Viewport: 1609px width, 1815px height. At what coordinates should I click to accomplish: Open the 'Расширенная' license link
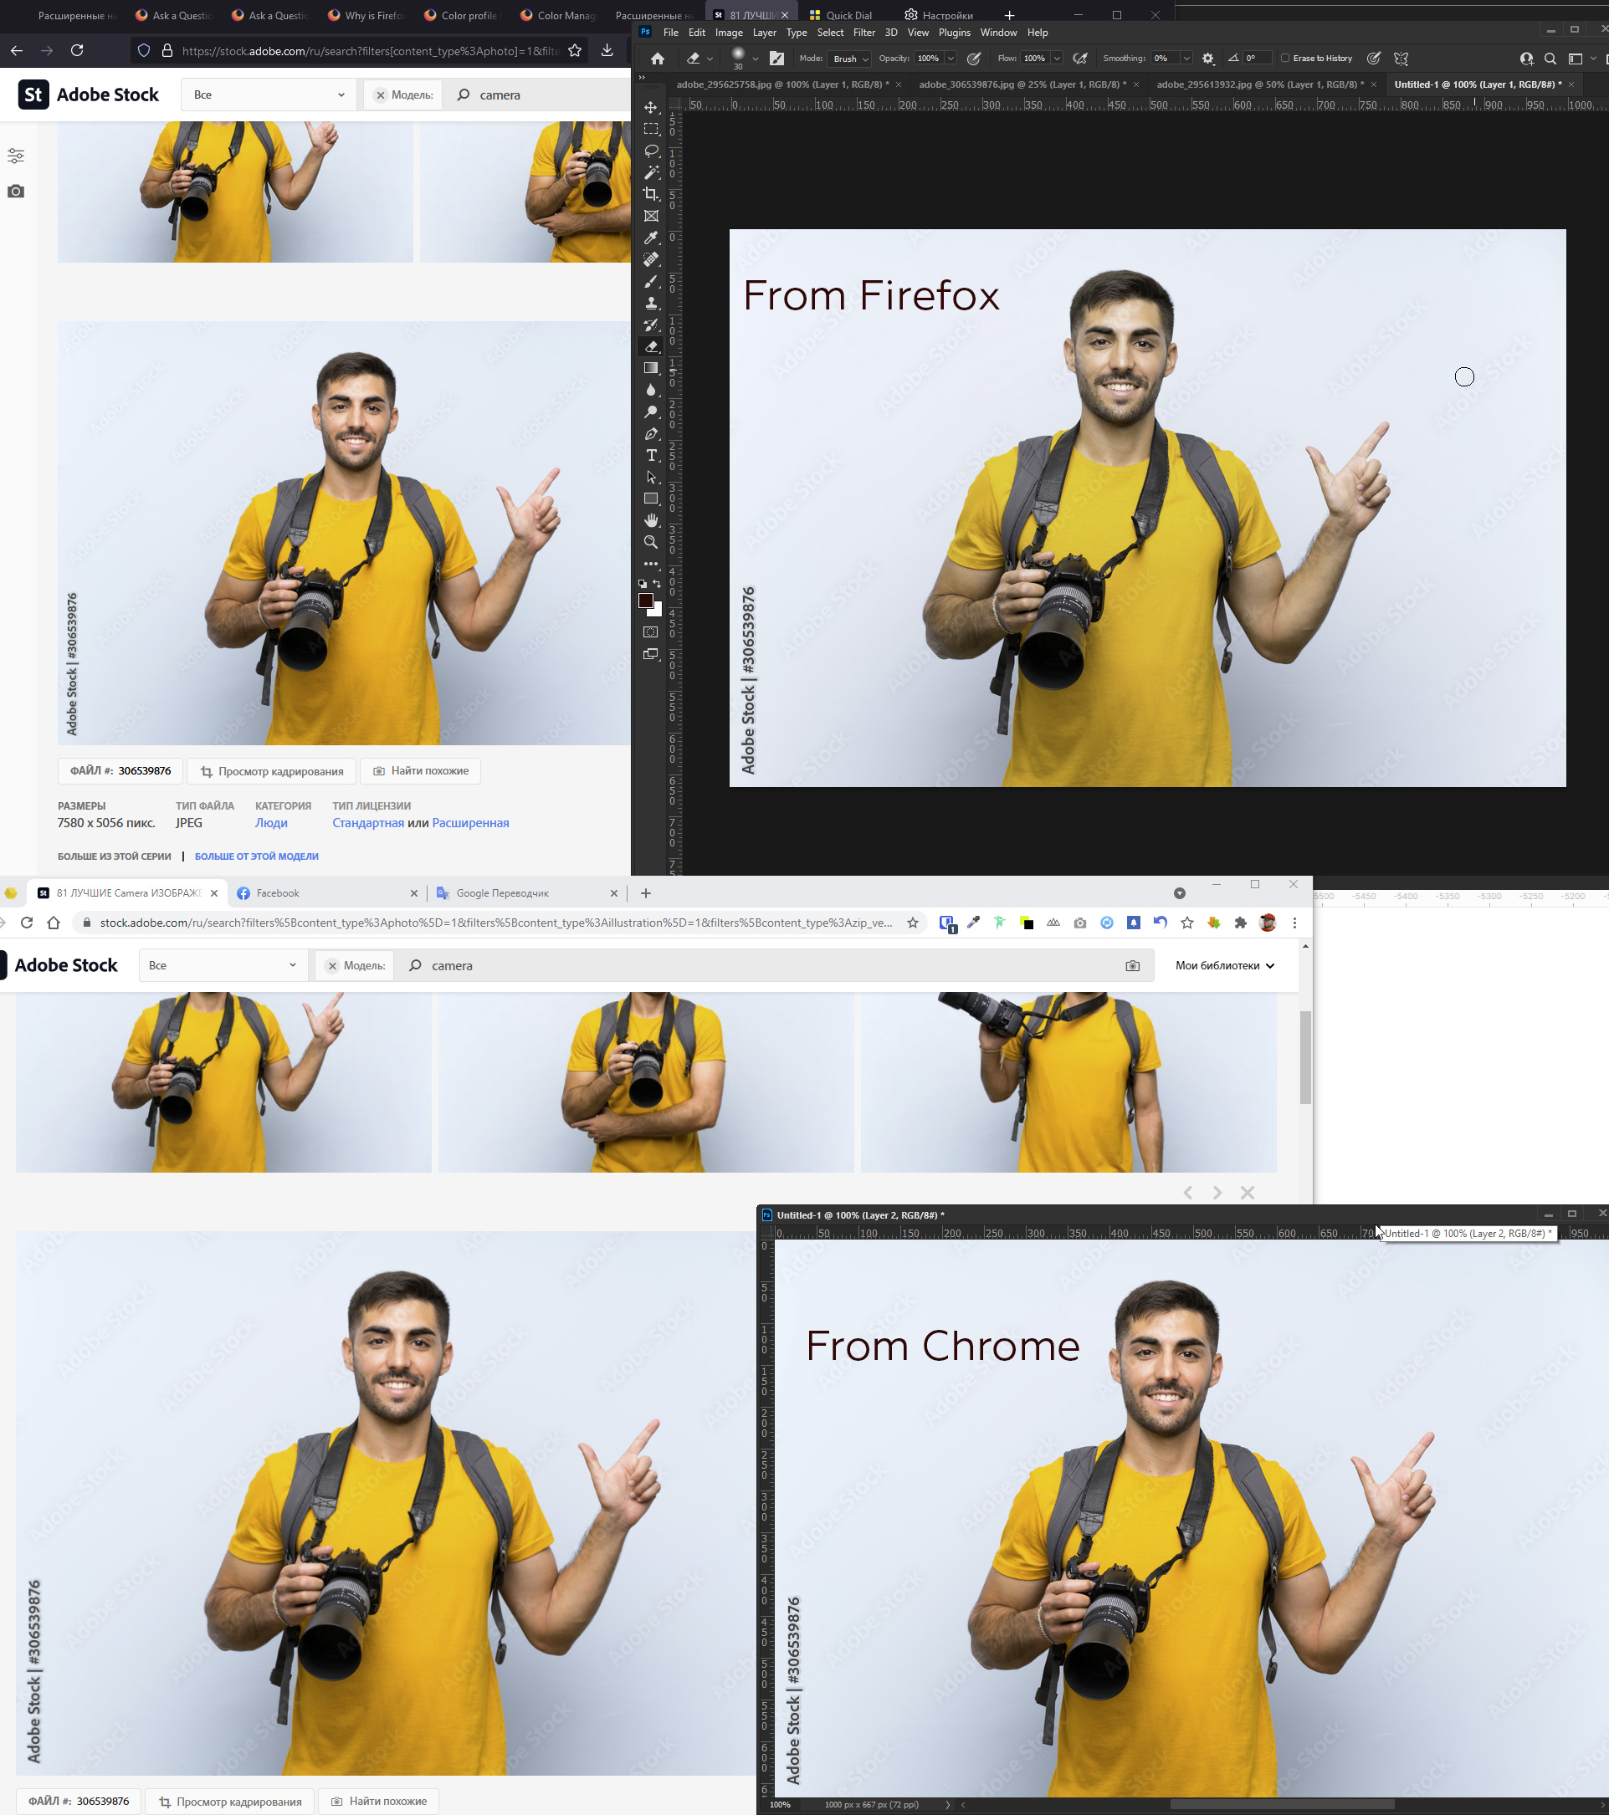click(470, 823)
